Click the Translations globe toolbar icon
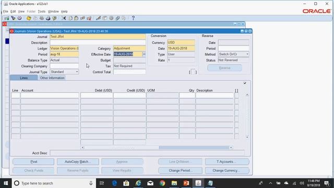The height and width of the screenshot is (188, 334). tap(111, 18)
